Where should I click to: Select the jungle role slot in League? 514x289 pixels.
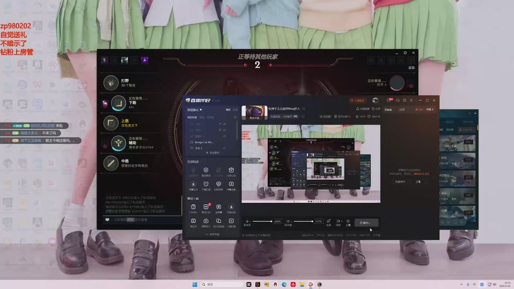pos(131,83)
